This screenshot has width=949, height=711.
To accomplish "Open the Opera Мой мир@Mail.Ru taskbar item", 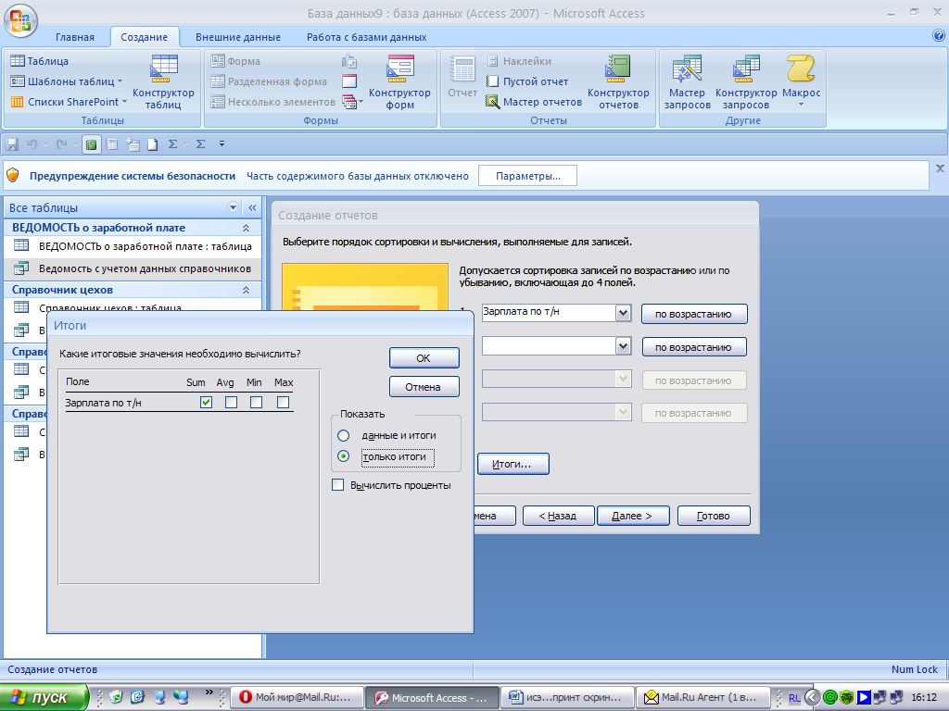I will (297, 697).
